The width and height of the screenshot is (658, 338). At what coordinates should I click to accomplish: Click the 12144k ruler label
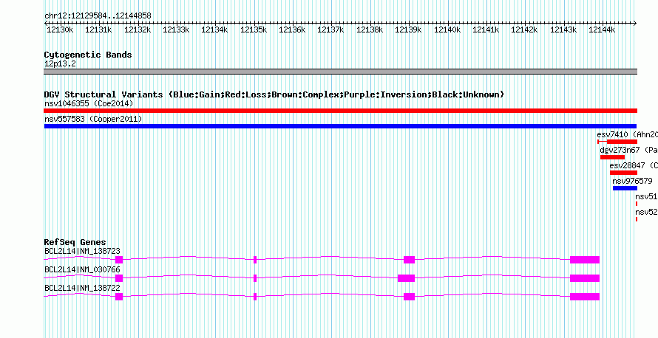coord(601,30)
